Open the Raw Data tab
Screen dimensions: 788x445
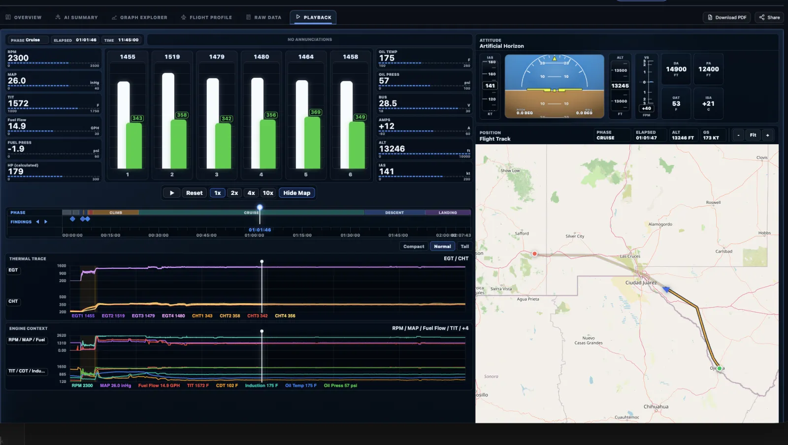[263, 17]
